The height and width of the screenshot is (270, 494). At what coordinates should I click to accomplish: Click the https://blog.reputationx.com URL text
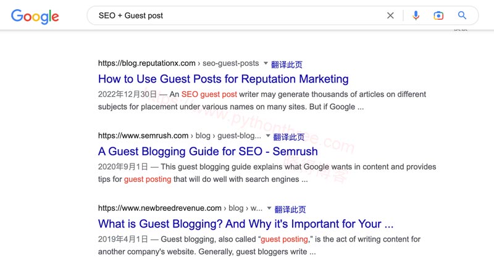coord(147,63)
